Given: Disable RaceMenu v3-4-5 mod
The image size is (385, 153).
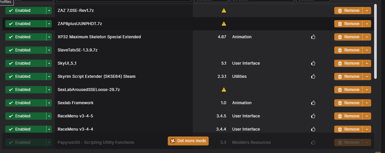Looking at the screenshot, I should point(25,116).
